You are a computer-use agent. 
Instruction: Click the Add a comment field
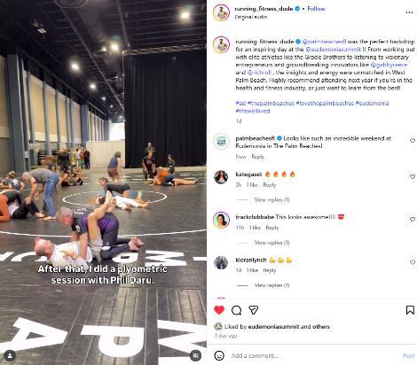pyautogui.click(x=313, y=355)
